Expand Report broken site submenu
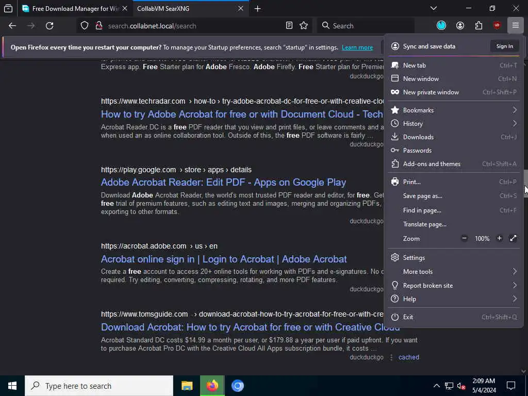This screenshot has width=528, height=396. [x=454, y=286]
